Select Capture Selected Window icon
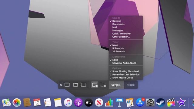Screen dimensions: 194x109 (x=75, y=85)
